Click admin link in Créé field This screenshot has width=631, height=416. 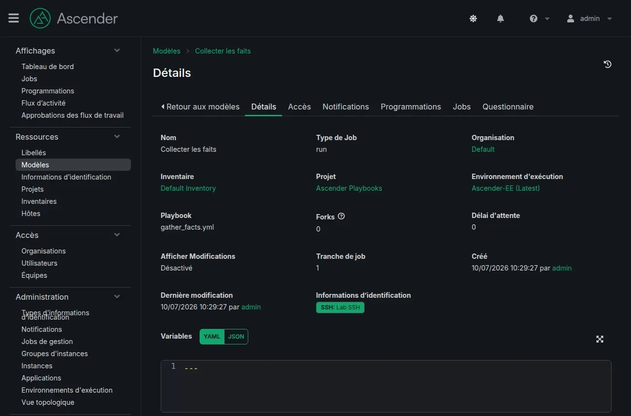tap(562, 268)
